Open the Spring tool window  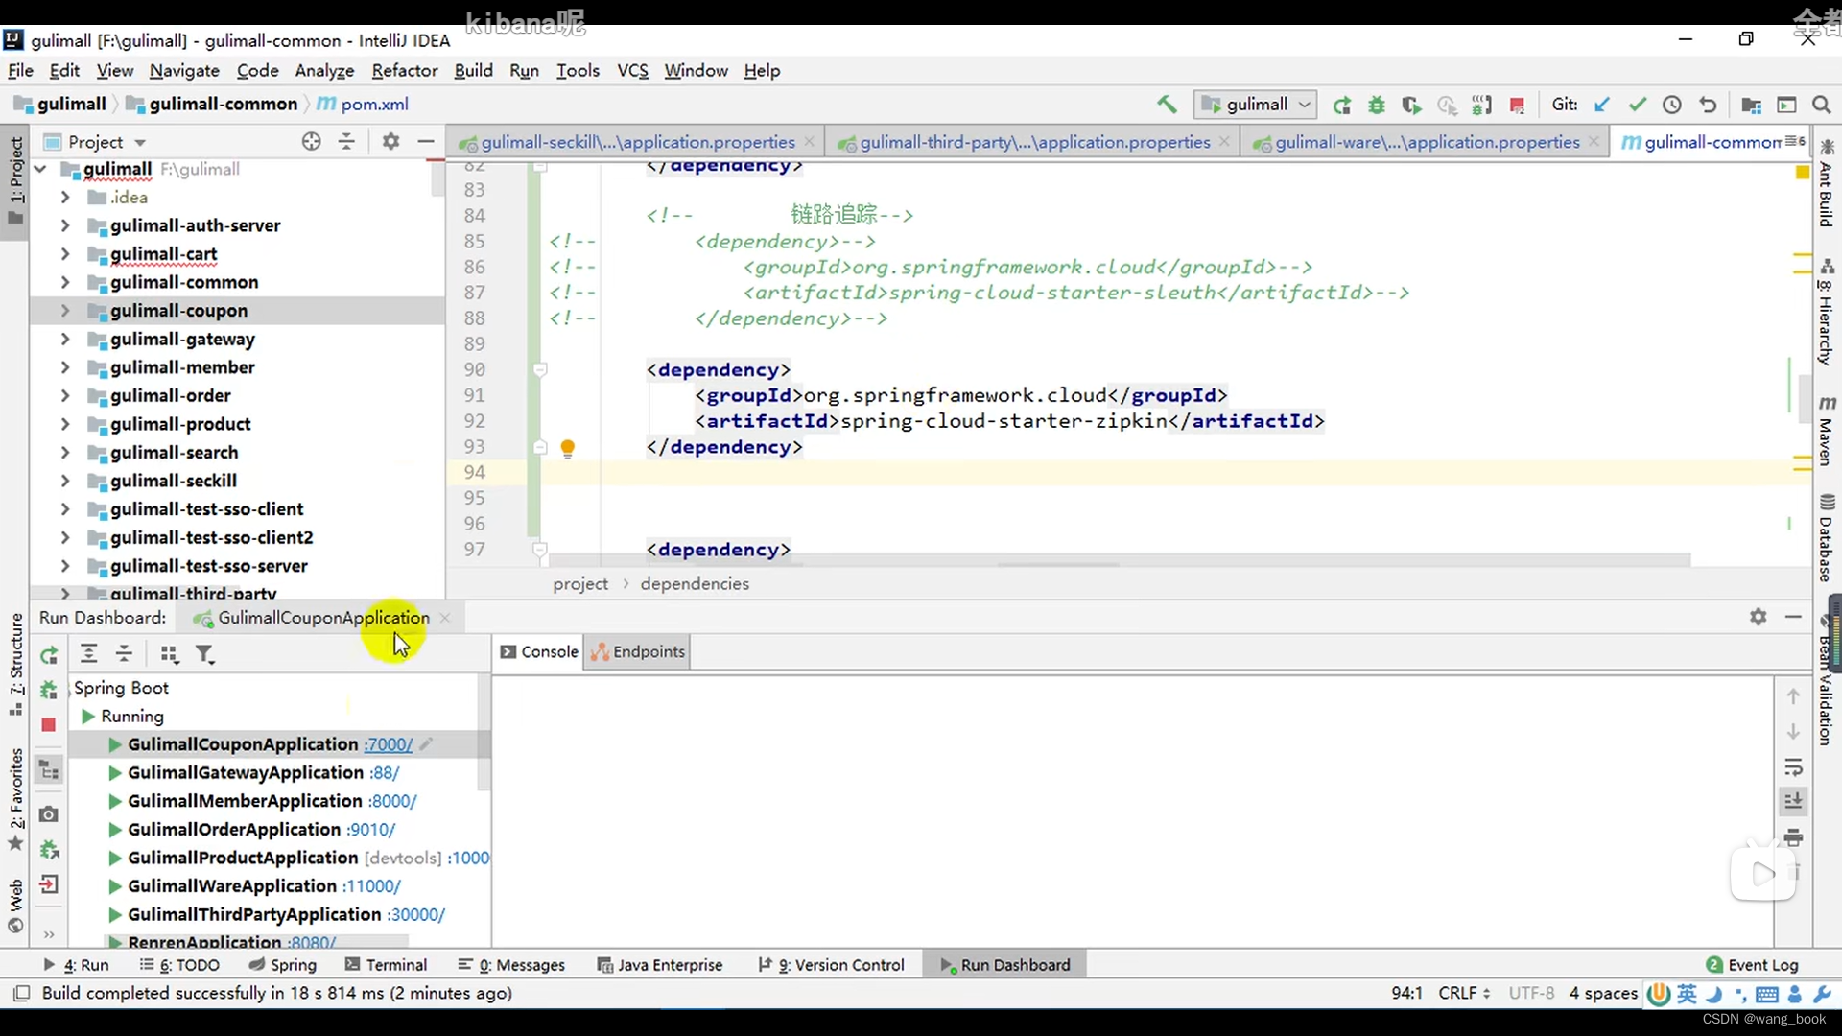tap(282, 965)
